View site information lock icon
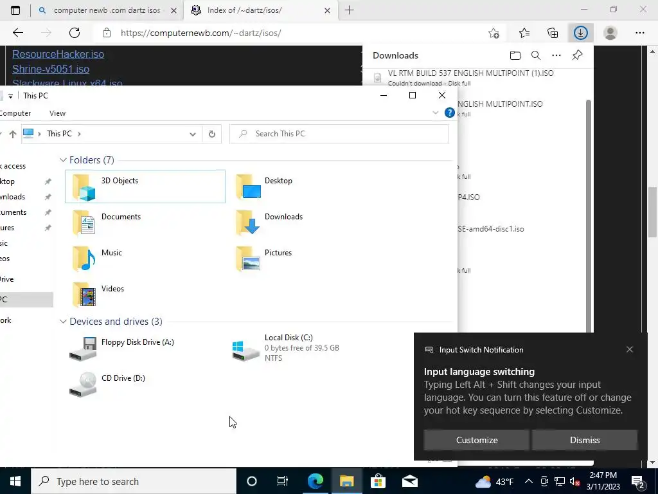Image resolution: width=658 pixels, height=494 pixels. pos(107,33)
